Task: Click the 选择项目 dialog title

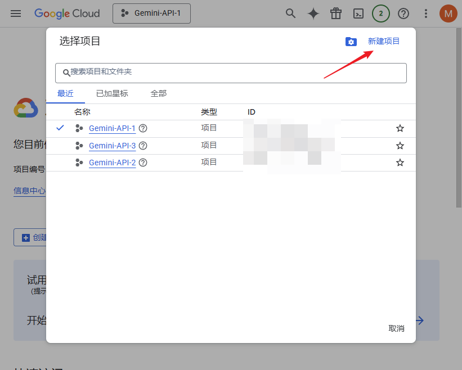Action: click(80, 41)
